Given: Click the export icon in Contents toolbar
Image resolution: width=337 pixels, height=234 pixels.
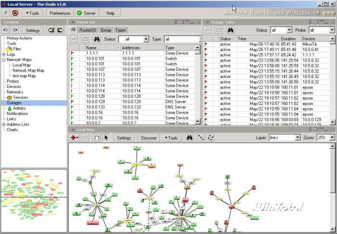Looking at the screenshot, I should point(60,30).
